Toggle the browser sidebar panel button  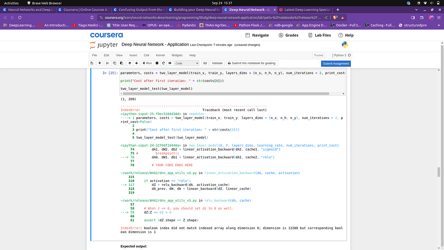(x=412, y=17)
